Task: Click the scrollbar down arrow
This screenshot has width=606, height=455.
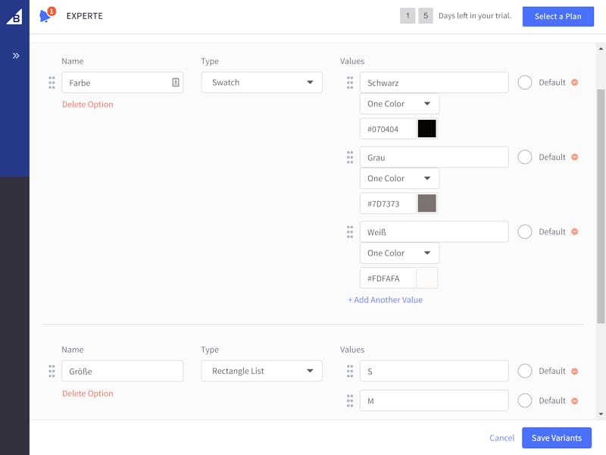Action: pyautogui.click(x=601, y=414)
